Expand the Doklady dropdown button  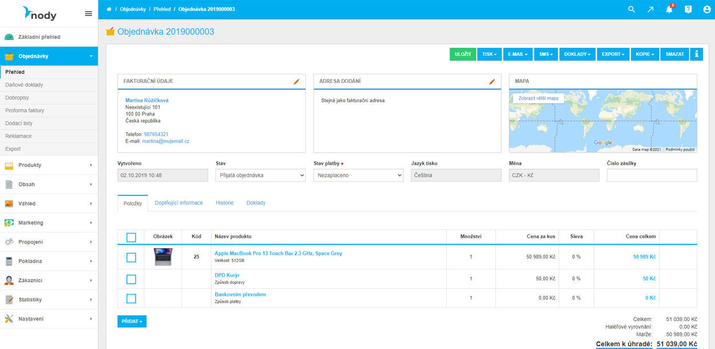point(577,54)
